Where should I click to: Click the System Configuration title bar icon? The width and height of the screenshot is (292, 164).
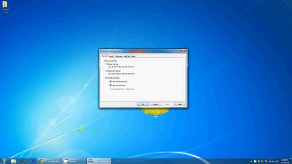tap(101, 51)
